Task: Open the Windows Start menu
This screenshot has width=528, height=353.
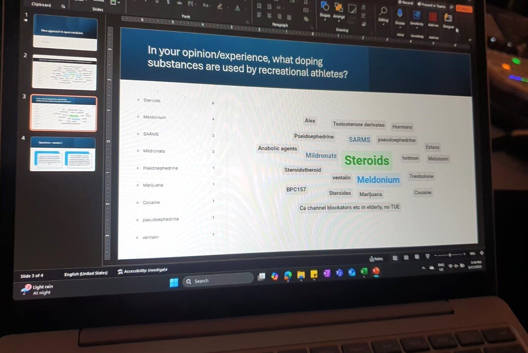Action: click(x=174, y=282)
